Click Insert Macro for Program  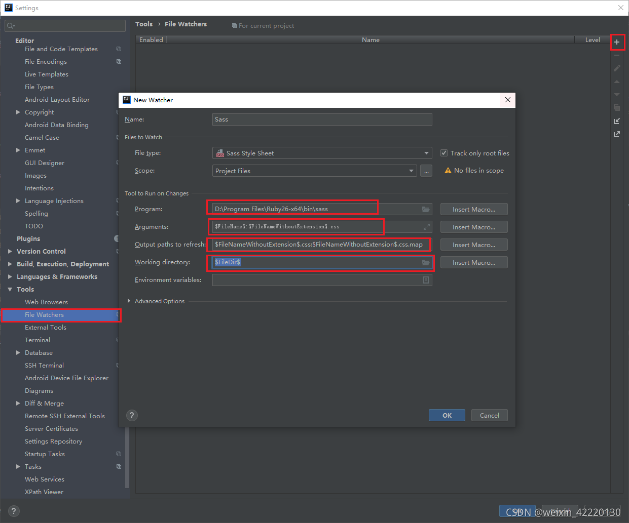pos(474,209)
